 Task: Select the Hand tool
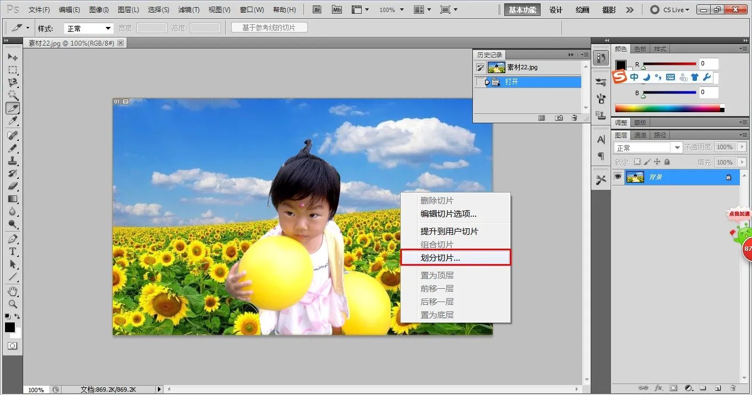coord(13,290)
